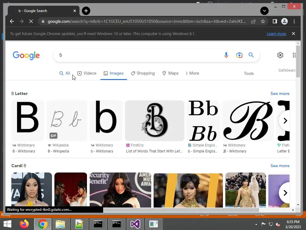Open the Windows Start button
The height and width of the screenshot is (230, 306).
(7, 224)
